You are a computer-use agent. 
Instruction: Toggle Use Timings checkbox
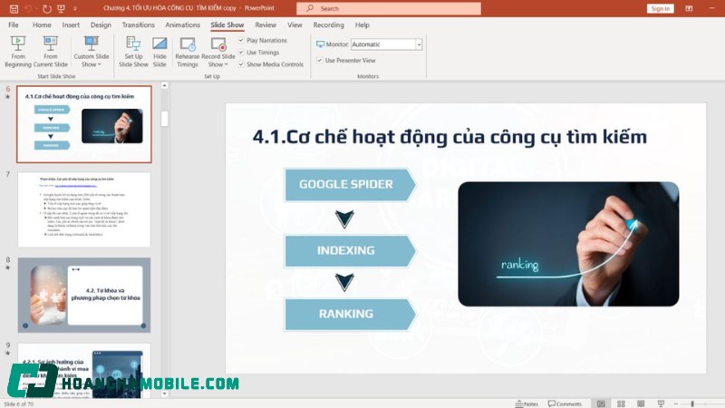(241, 53)
